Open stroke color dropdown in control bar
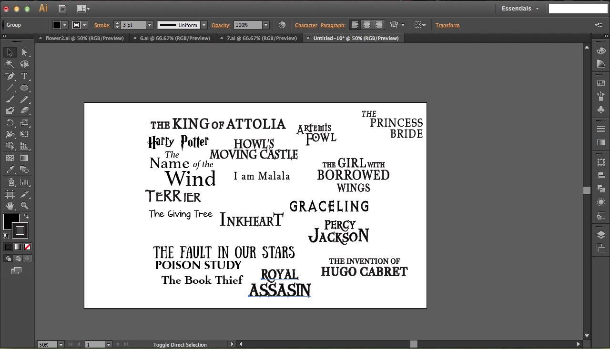610x349 pixels. pos(84,25)
